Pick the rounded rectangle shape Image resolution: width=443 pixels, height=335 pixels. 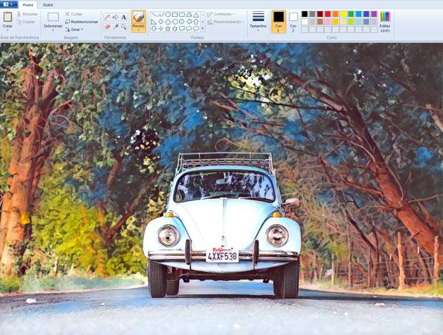pyautogui.click(x=182, y=15)
